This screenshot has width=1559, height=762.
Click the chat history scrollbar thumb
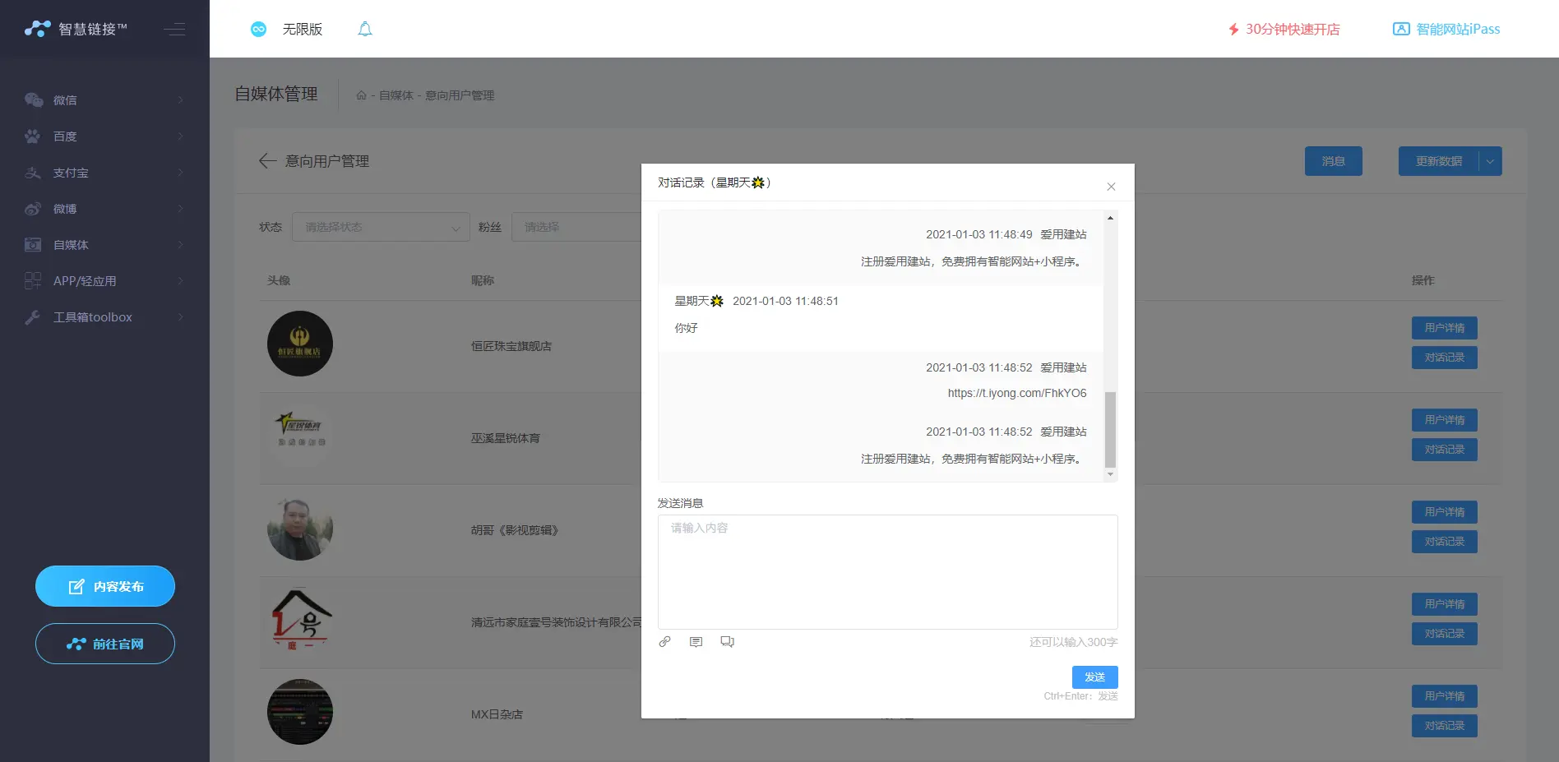click(1110, 429)
